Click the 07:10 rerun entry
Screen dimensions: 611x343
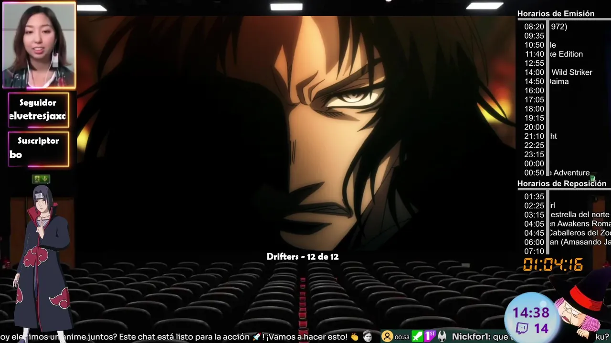tap(534, 251)
